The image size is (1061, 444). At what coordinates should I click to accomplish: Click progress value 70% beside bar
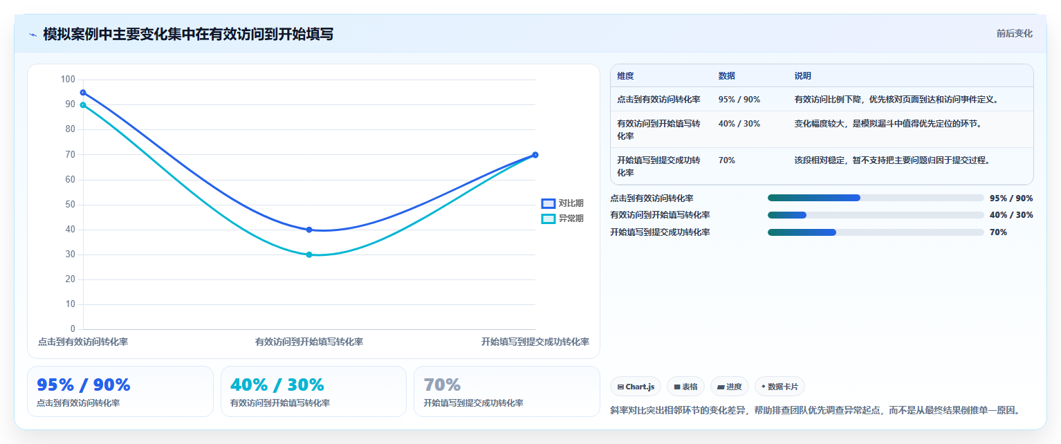pyautogui.click(x=999, y=232)
